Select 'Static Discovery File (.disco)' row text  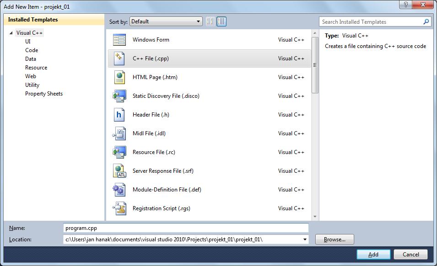pos(166,96)
